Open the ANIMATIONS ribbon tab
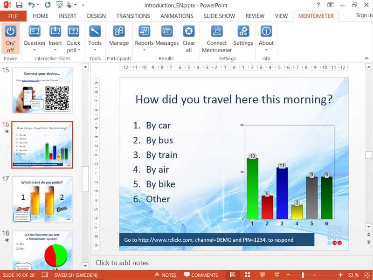 click(176, 15)
